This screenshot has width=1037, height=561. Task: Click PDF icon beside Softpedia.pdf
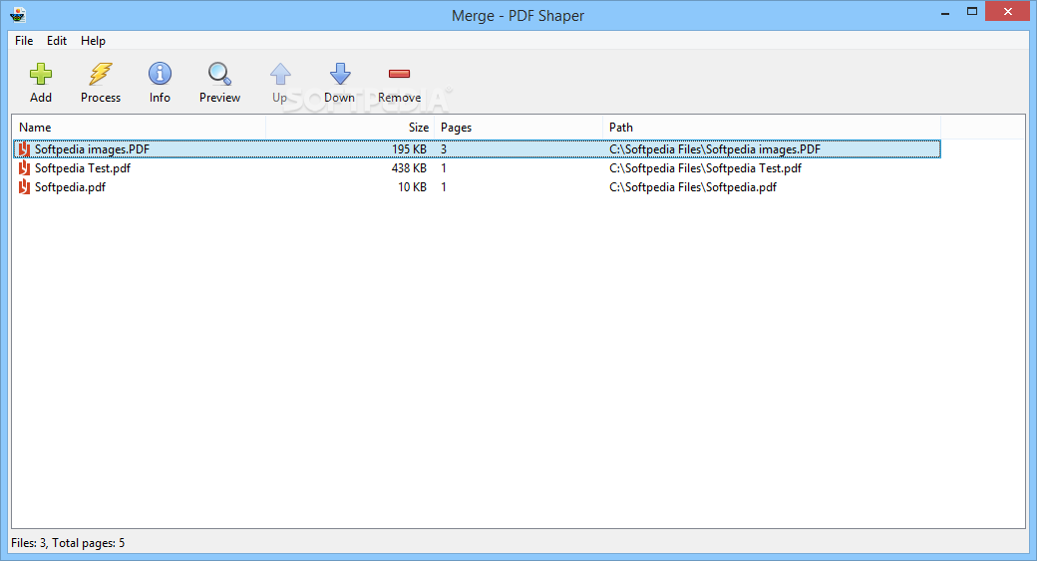24,187
